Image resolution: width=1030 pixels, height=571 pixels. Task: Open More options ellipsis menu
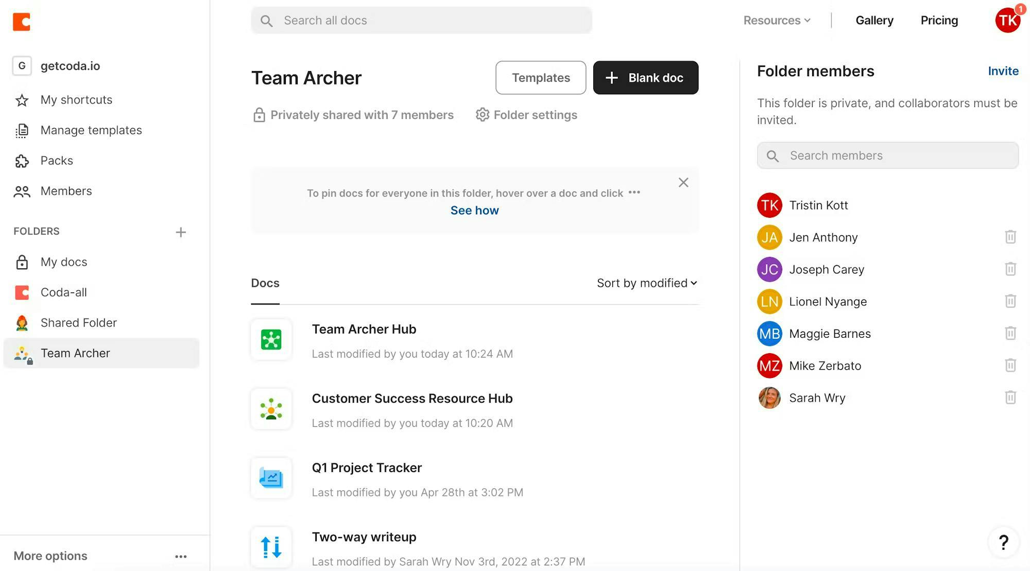click(x=181, y=557)
